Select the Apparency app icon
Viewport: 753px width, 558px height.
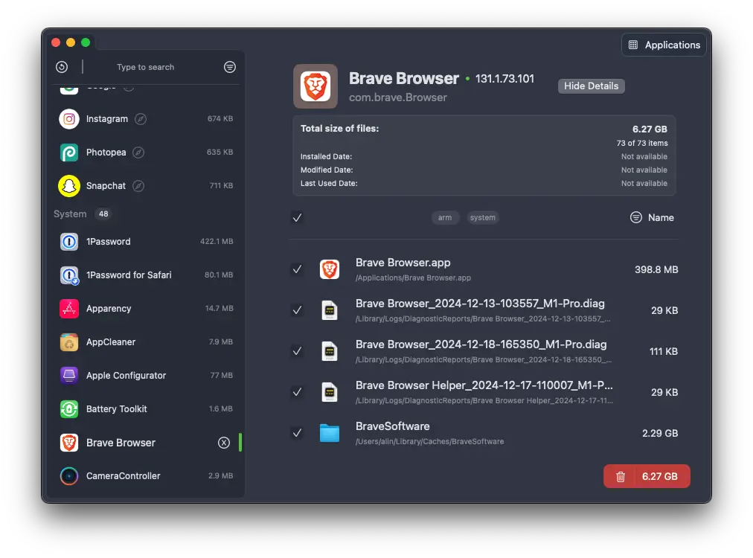tap(68, 308)
